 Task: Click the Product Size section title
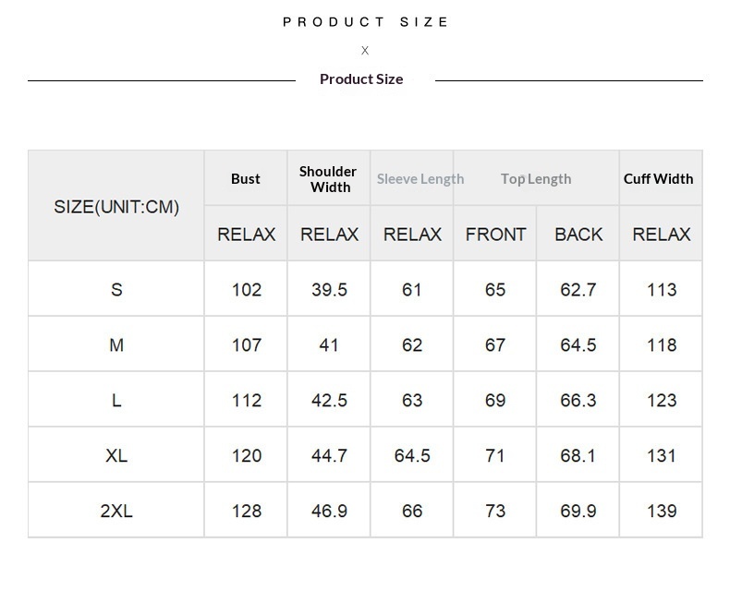(361, 79)
